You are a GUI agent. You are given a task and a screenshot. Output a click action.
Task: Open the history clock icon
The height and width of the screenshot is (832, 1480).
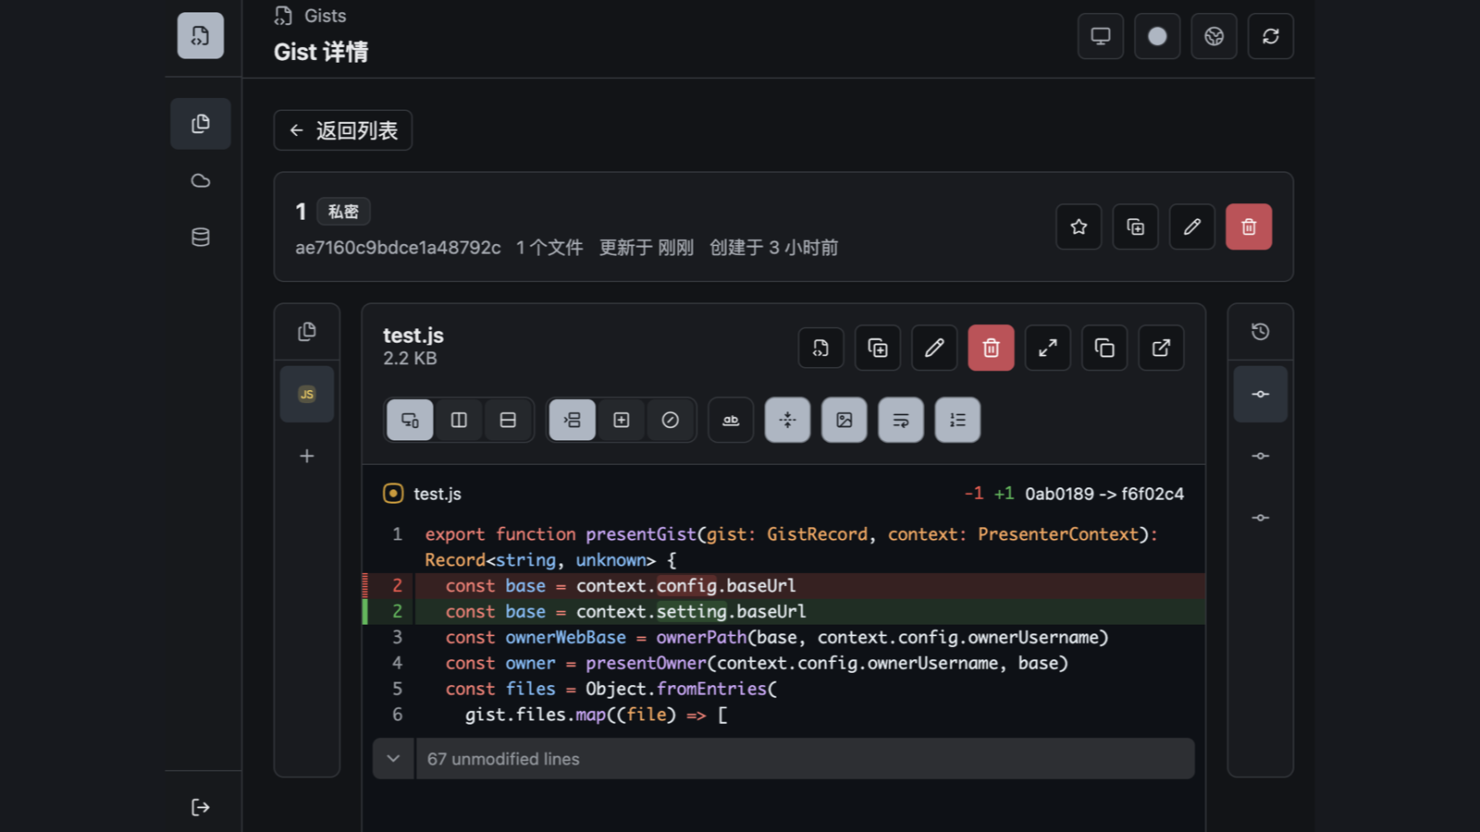coord(1261,332)
